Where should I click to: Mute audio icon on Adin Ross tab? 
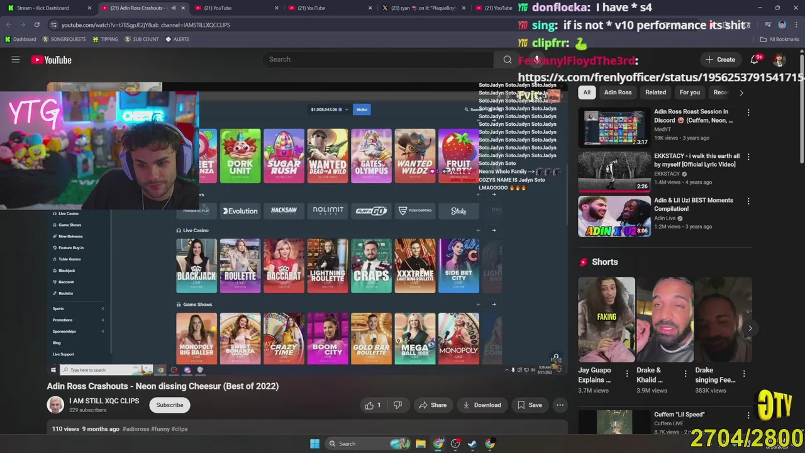pos(173,8)
